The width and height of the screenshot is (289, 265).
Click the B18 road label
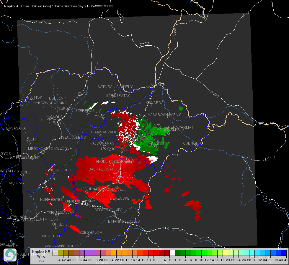tap(113, 27)
